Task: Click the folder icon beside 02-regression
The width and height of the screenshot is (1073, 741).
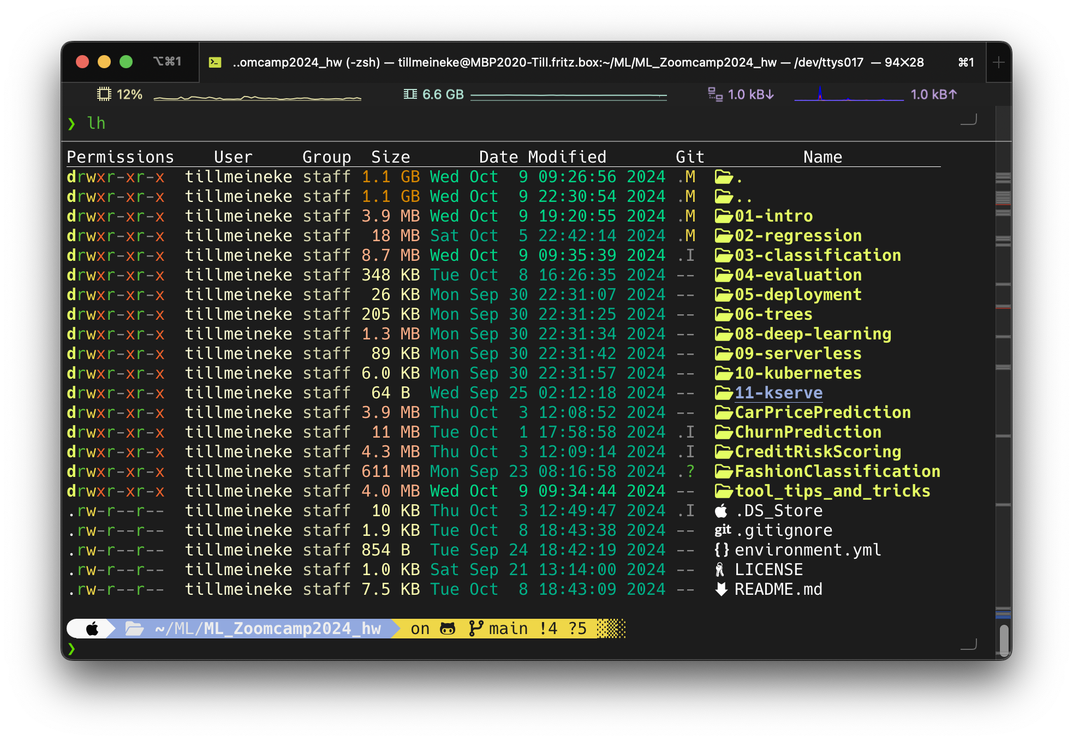Action: [x=724, y=236]
